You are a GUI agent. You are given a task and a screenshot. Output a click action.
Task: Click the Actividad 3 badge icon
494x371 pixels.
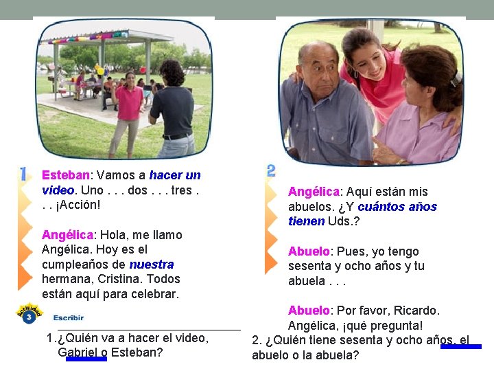[29, 313]
